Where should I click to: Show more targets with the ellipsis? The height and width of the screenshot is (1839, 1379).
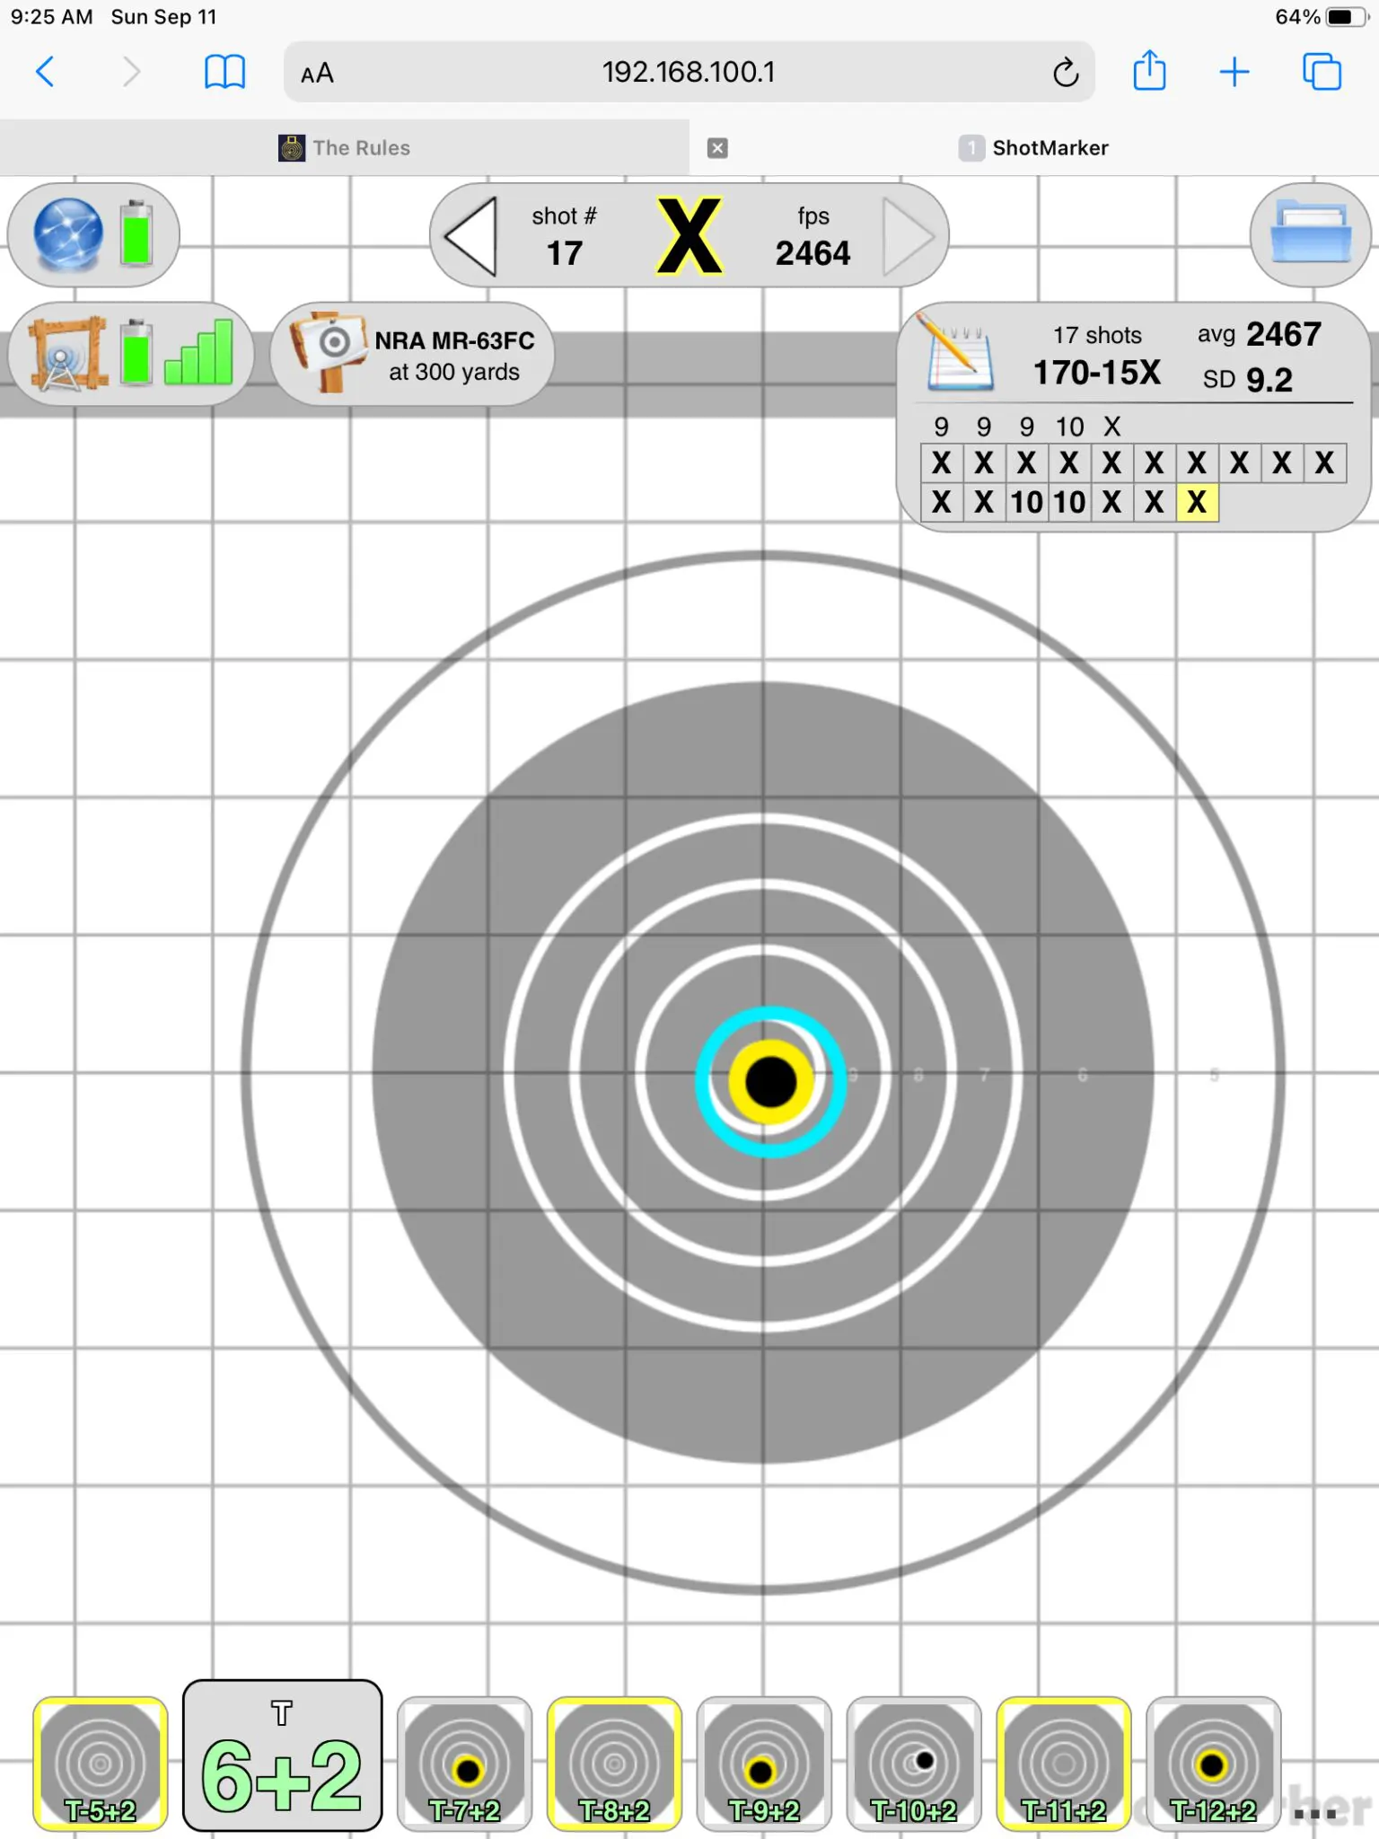pyautogui.click(x=1315, y=1814)
